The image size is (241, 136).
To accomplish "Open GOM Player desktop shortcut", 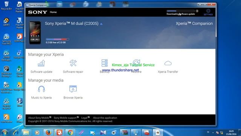I will pyautogui.click(x=19, y=38).
